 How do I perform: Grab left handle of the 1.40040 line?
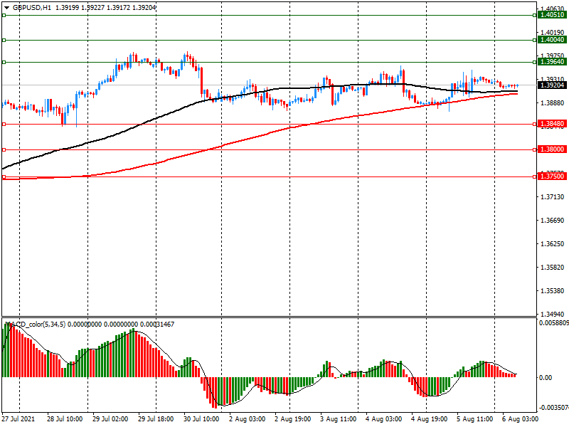click(x=4, y=40)
